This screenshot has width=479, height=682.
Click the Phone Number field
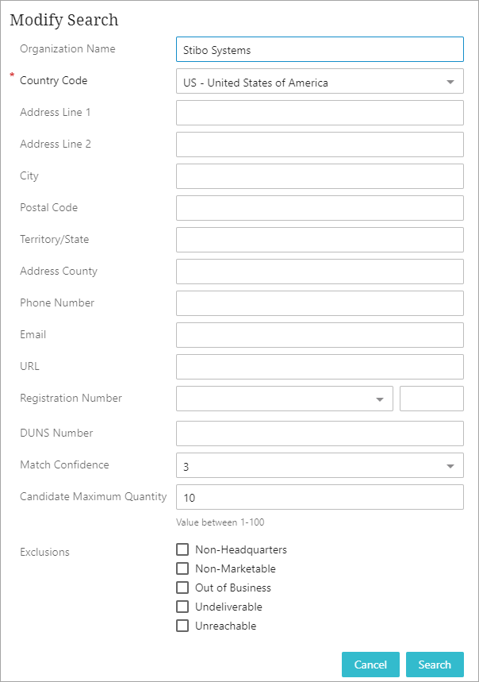tap(320, 303)
